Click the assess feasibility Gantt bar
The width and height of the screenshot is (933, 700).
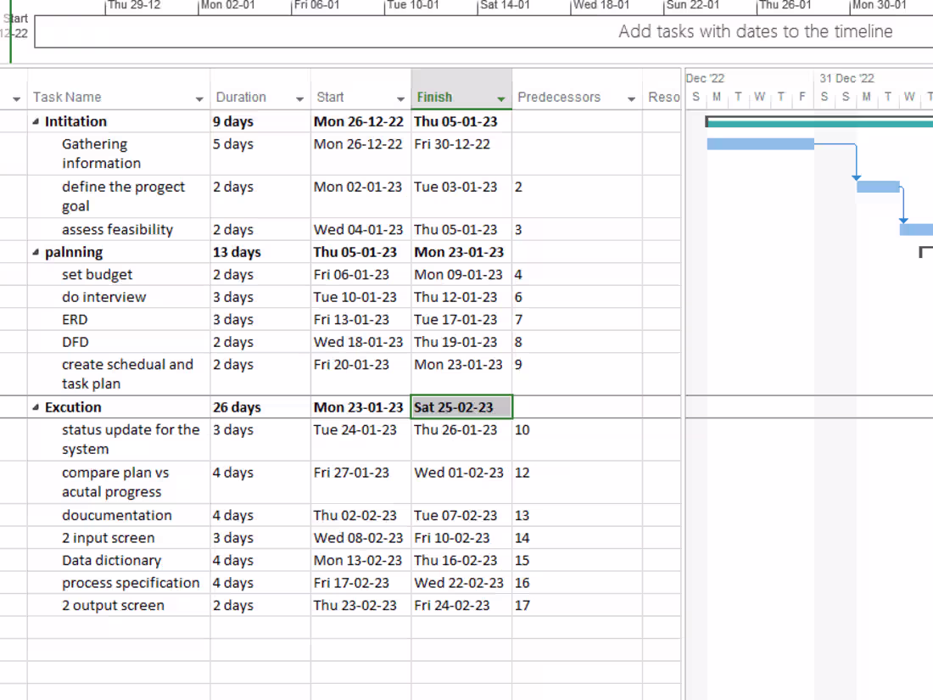916,230
